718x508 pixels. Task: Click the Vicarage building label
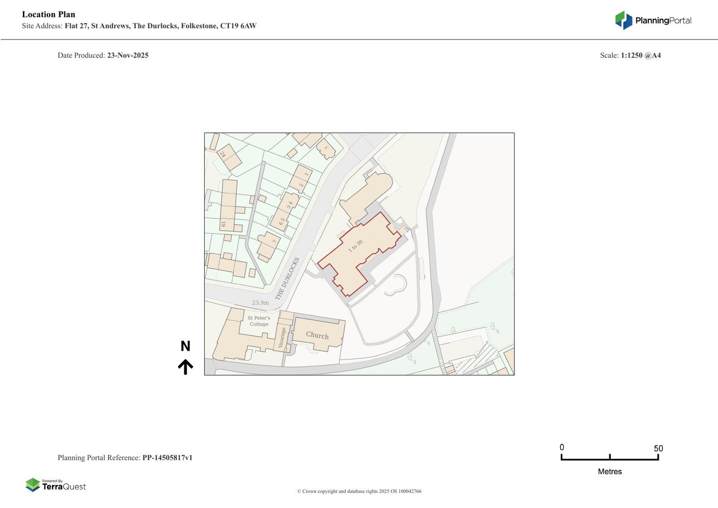(281, 337)
